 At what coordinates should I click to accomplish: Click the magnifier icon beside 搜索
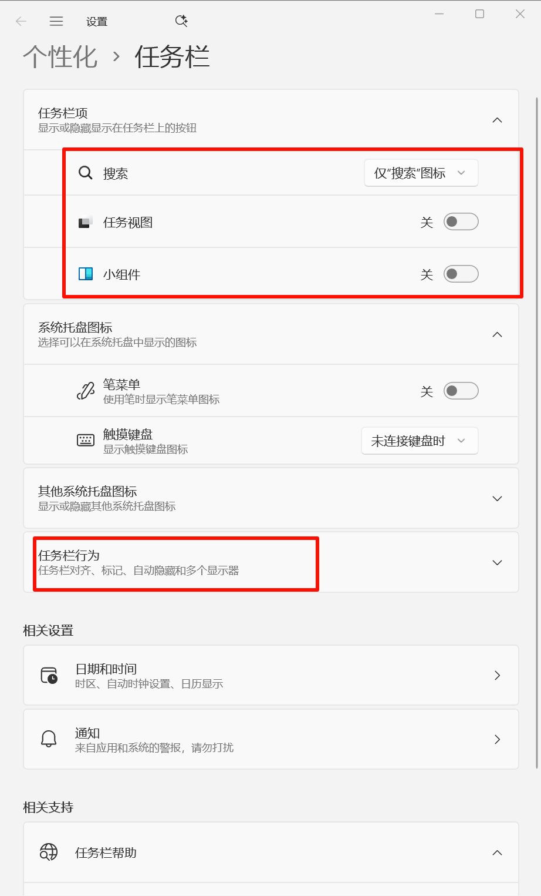point(86,173)
